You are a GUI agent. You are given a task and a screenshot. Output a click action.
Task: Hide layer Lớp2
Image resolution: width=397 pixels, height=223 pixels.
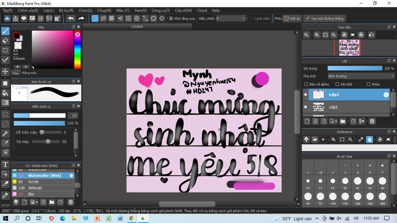coord(306,107)
